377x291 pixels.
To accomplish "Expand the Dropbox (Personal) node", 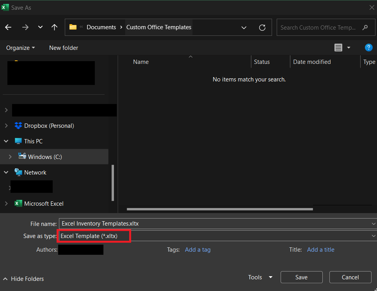I will pos(6,126).
